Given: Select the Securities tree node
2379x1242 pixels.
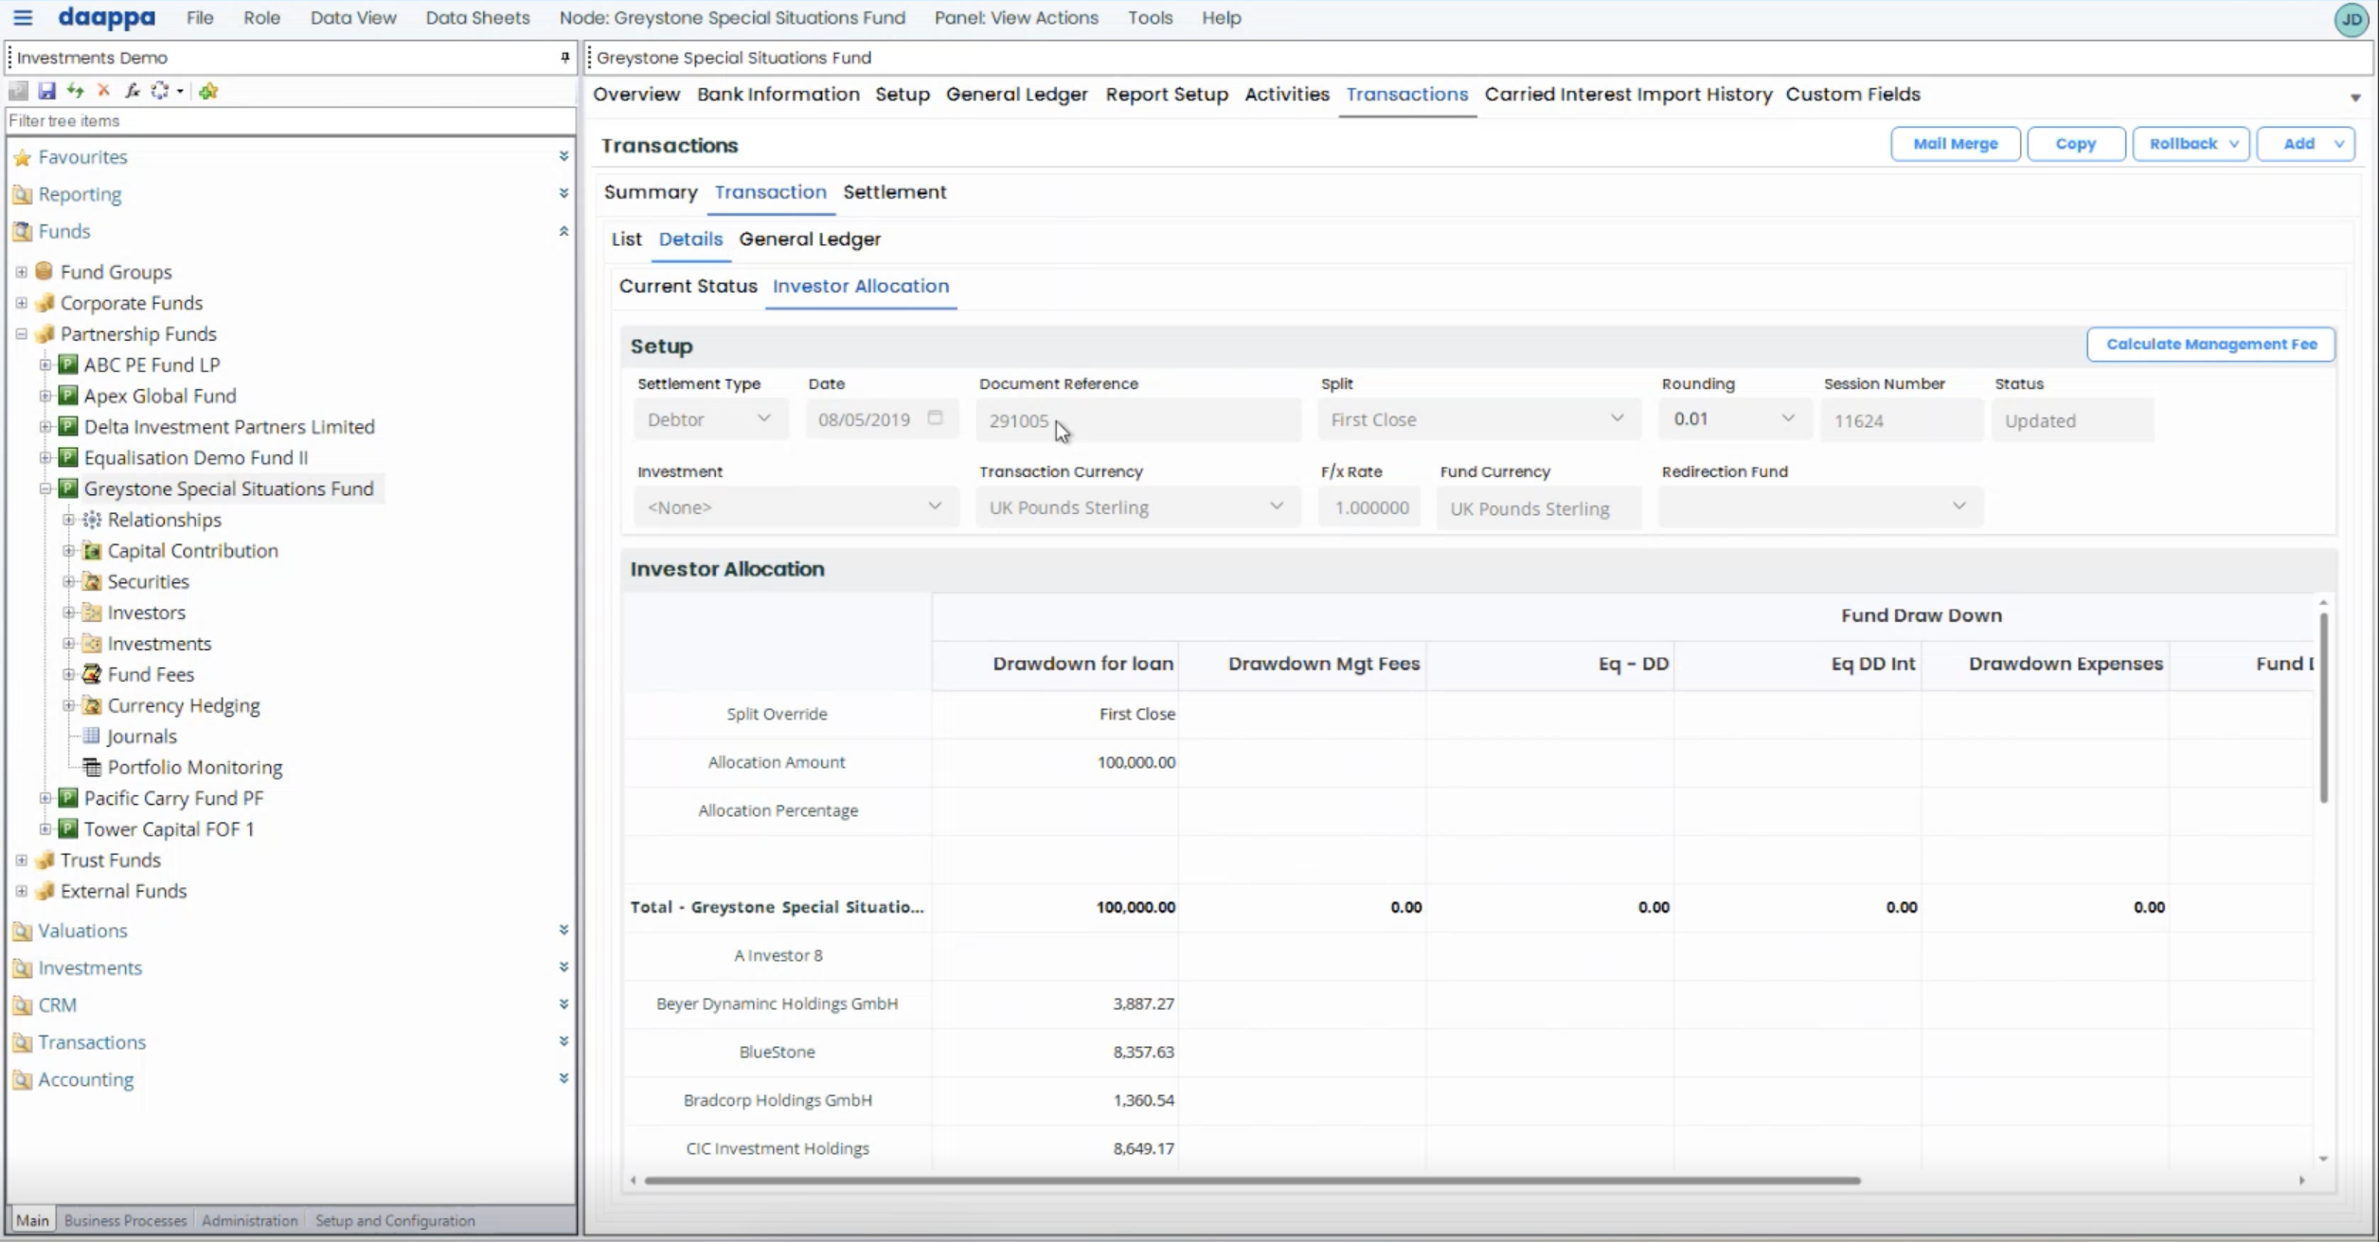Looking at the screenshot, I should click(148, 581).
